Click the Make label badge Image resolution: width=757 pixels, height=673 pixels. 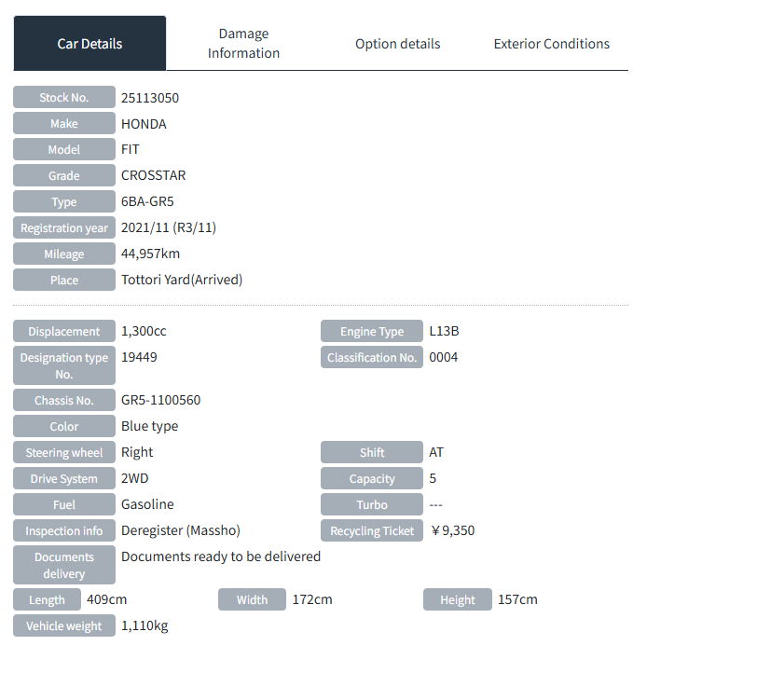click(64, 124)
